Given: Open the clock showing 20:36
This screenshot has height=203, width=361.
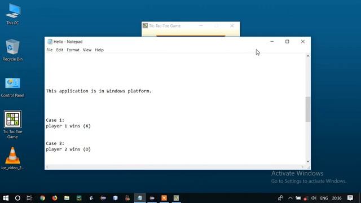Looking at the screenshot, I should pos(337,198).
